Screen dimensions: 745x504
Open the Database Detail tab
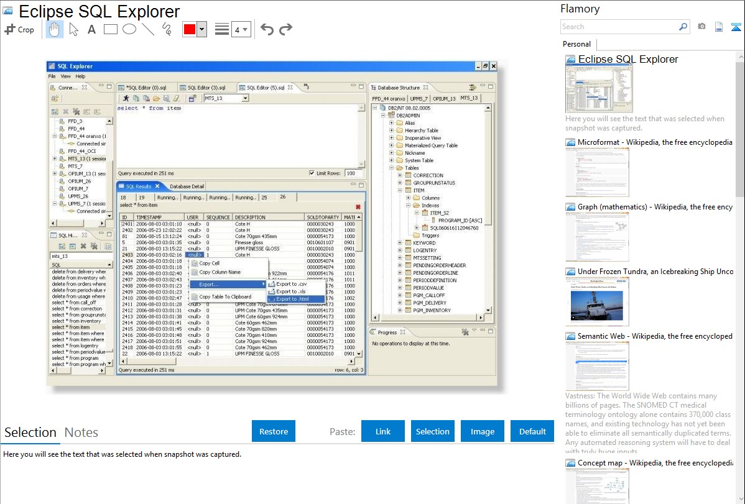tap(187, 186)
